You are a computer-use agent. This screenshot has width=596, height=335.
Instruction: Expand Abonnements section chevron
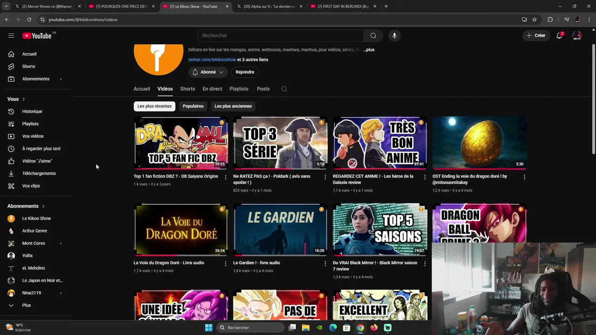(43, 206)
